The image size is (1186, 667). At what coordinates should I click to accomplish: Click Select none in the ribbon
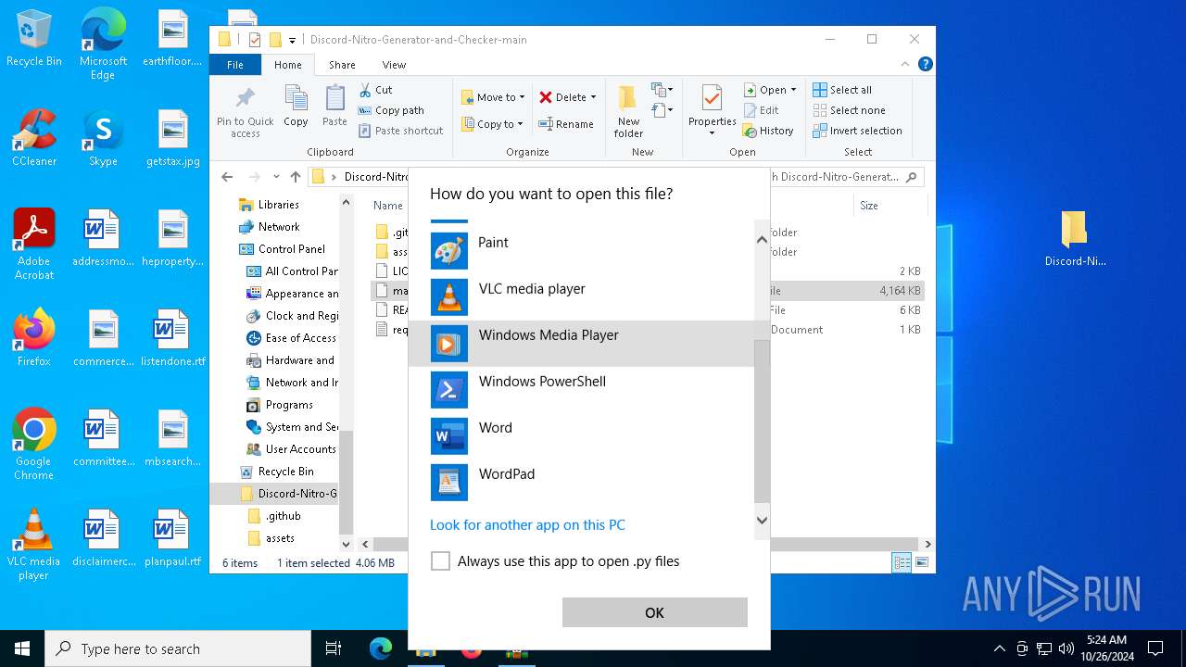(x=849, y=110)
